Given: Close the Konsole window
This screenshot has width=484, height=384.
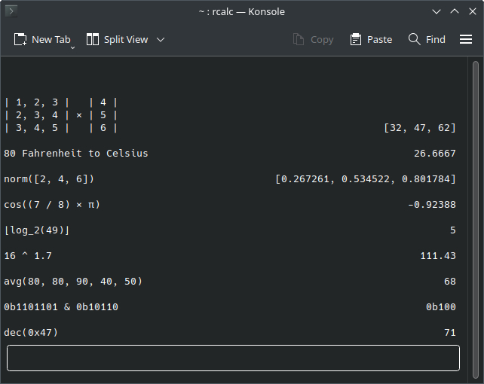Looking at the screenshot, I should tap(473, 12).
